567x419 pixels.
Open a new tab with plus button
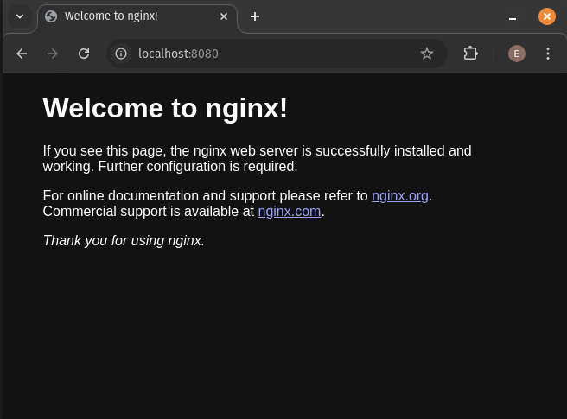[255, 16]
